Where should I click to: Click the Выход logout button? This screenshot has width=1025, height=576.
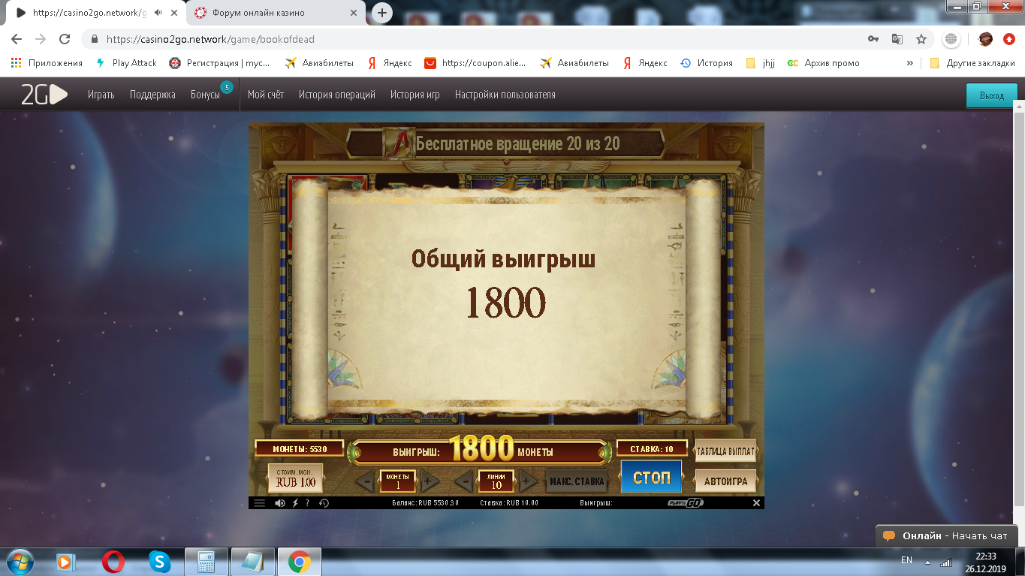[992, 96]
